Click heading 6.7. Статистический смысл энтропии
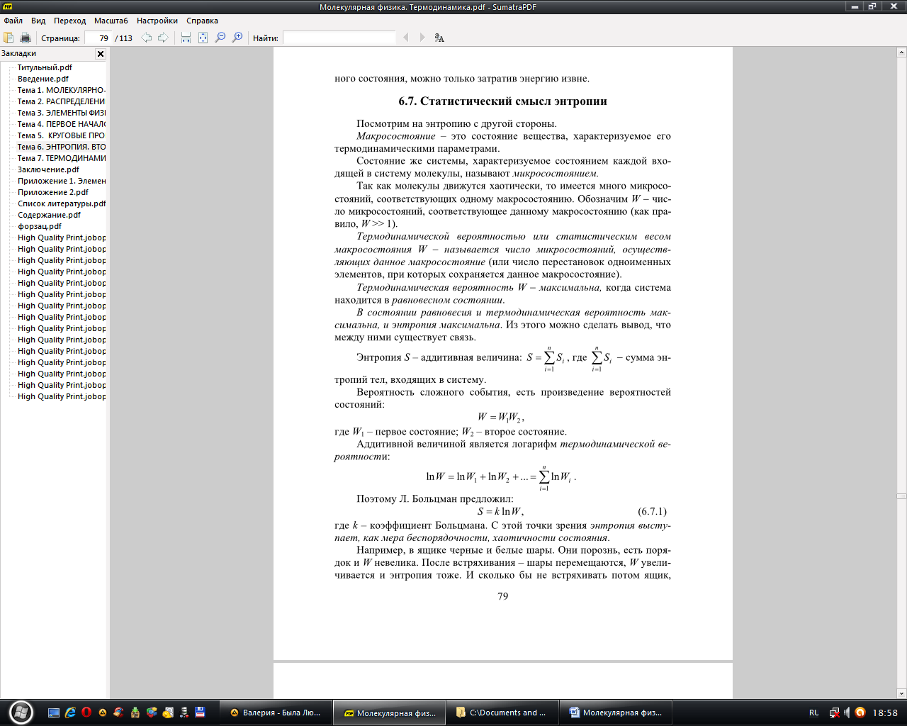The width and height of the screenshot is (907, 726). (502, 101)
